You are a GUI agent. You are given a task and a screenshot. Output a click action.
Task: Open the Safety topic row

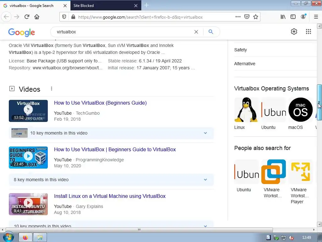click(x=275, y=50)
